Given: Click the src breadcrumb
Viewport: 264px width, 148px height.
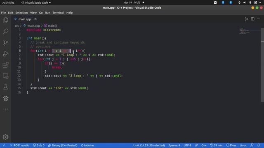Looking at the screenshot, I should click(16, 25).
